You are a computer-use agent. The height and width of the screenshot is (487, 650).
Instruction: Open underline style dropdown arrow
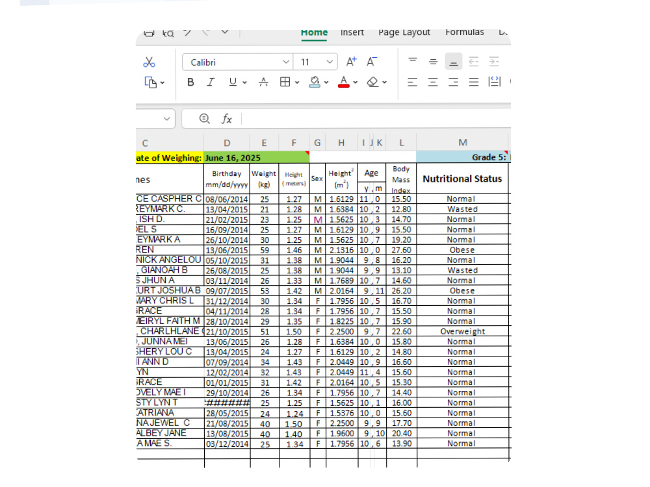(244, 82)
